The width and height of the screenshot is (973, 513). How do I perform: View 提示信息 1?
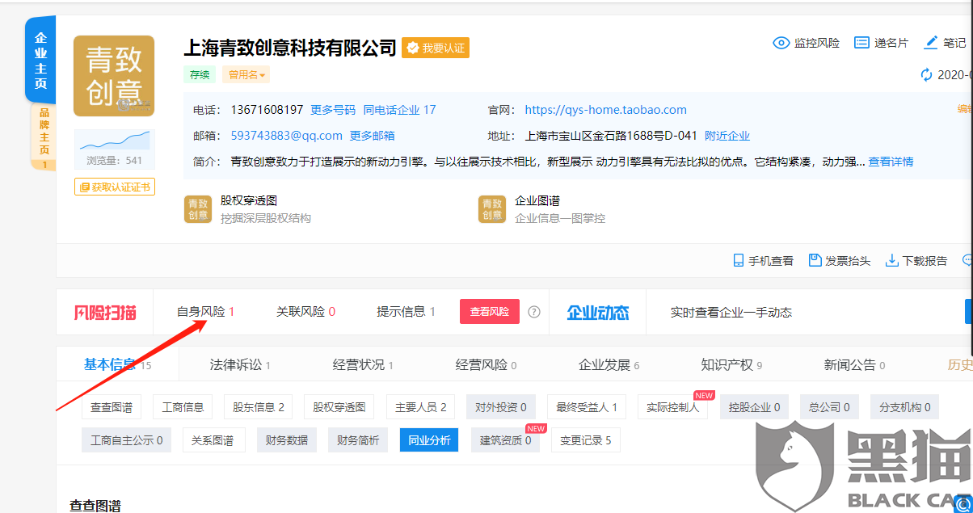click(x=406, y=312)
